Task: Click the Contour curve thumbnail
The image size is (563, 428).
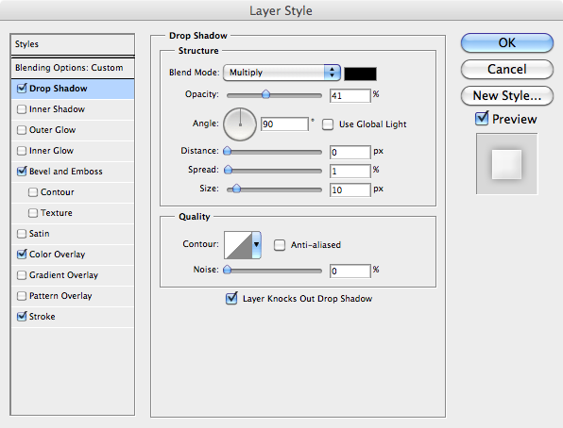Action: [238, 245]
